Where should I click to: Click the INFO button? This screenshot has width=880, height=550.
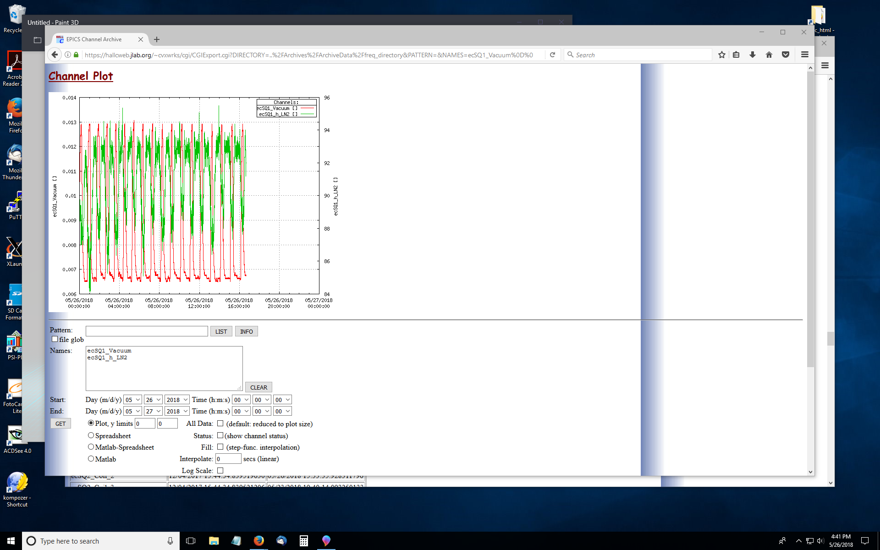(246, 331)
